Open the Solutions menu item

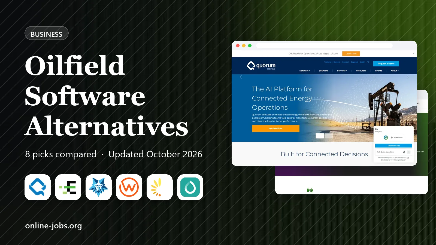[x=323, y=71]
